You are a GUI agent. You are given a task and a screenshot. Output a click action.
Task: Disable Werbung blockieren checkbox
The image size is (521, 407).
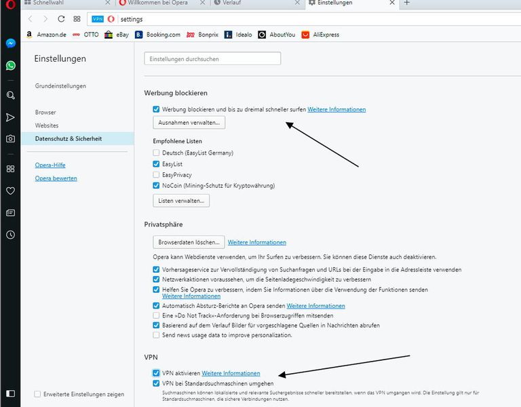click(156, 109)
